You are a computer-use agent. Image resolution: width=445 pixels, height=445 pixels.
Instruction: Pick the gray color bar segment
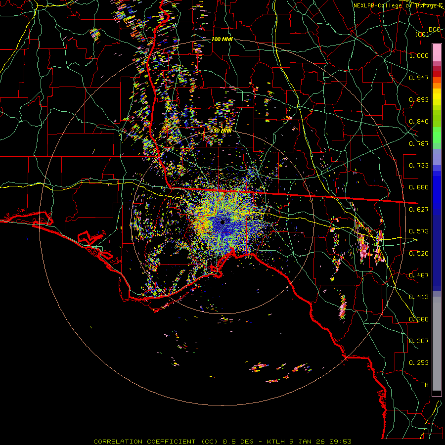[437, 344]
